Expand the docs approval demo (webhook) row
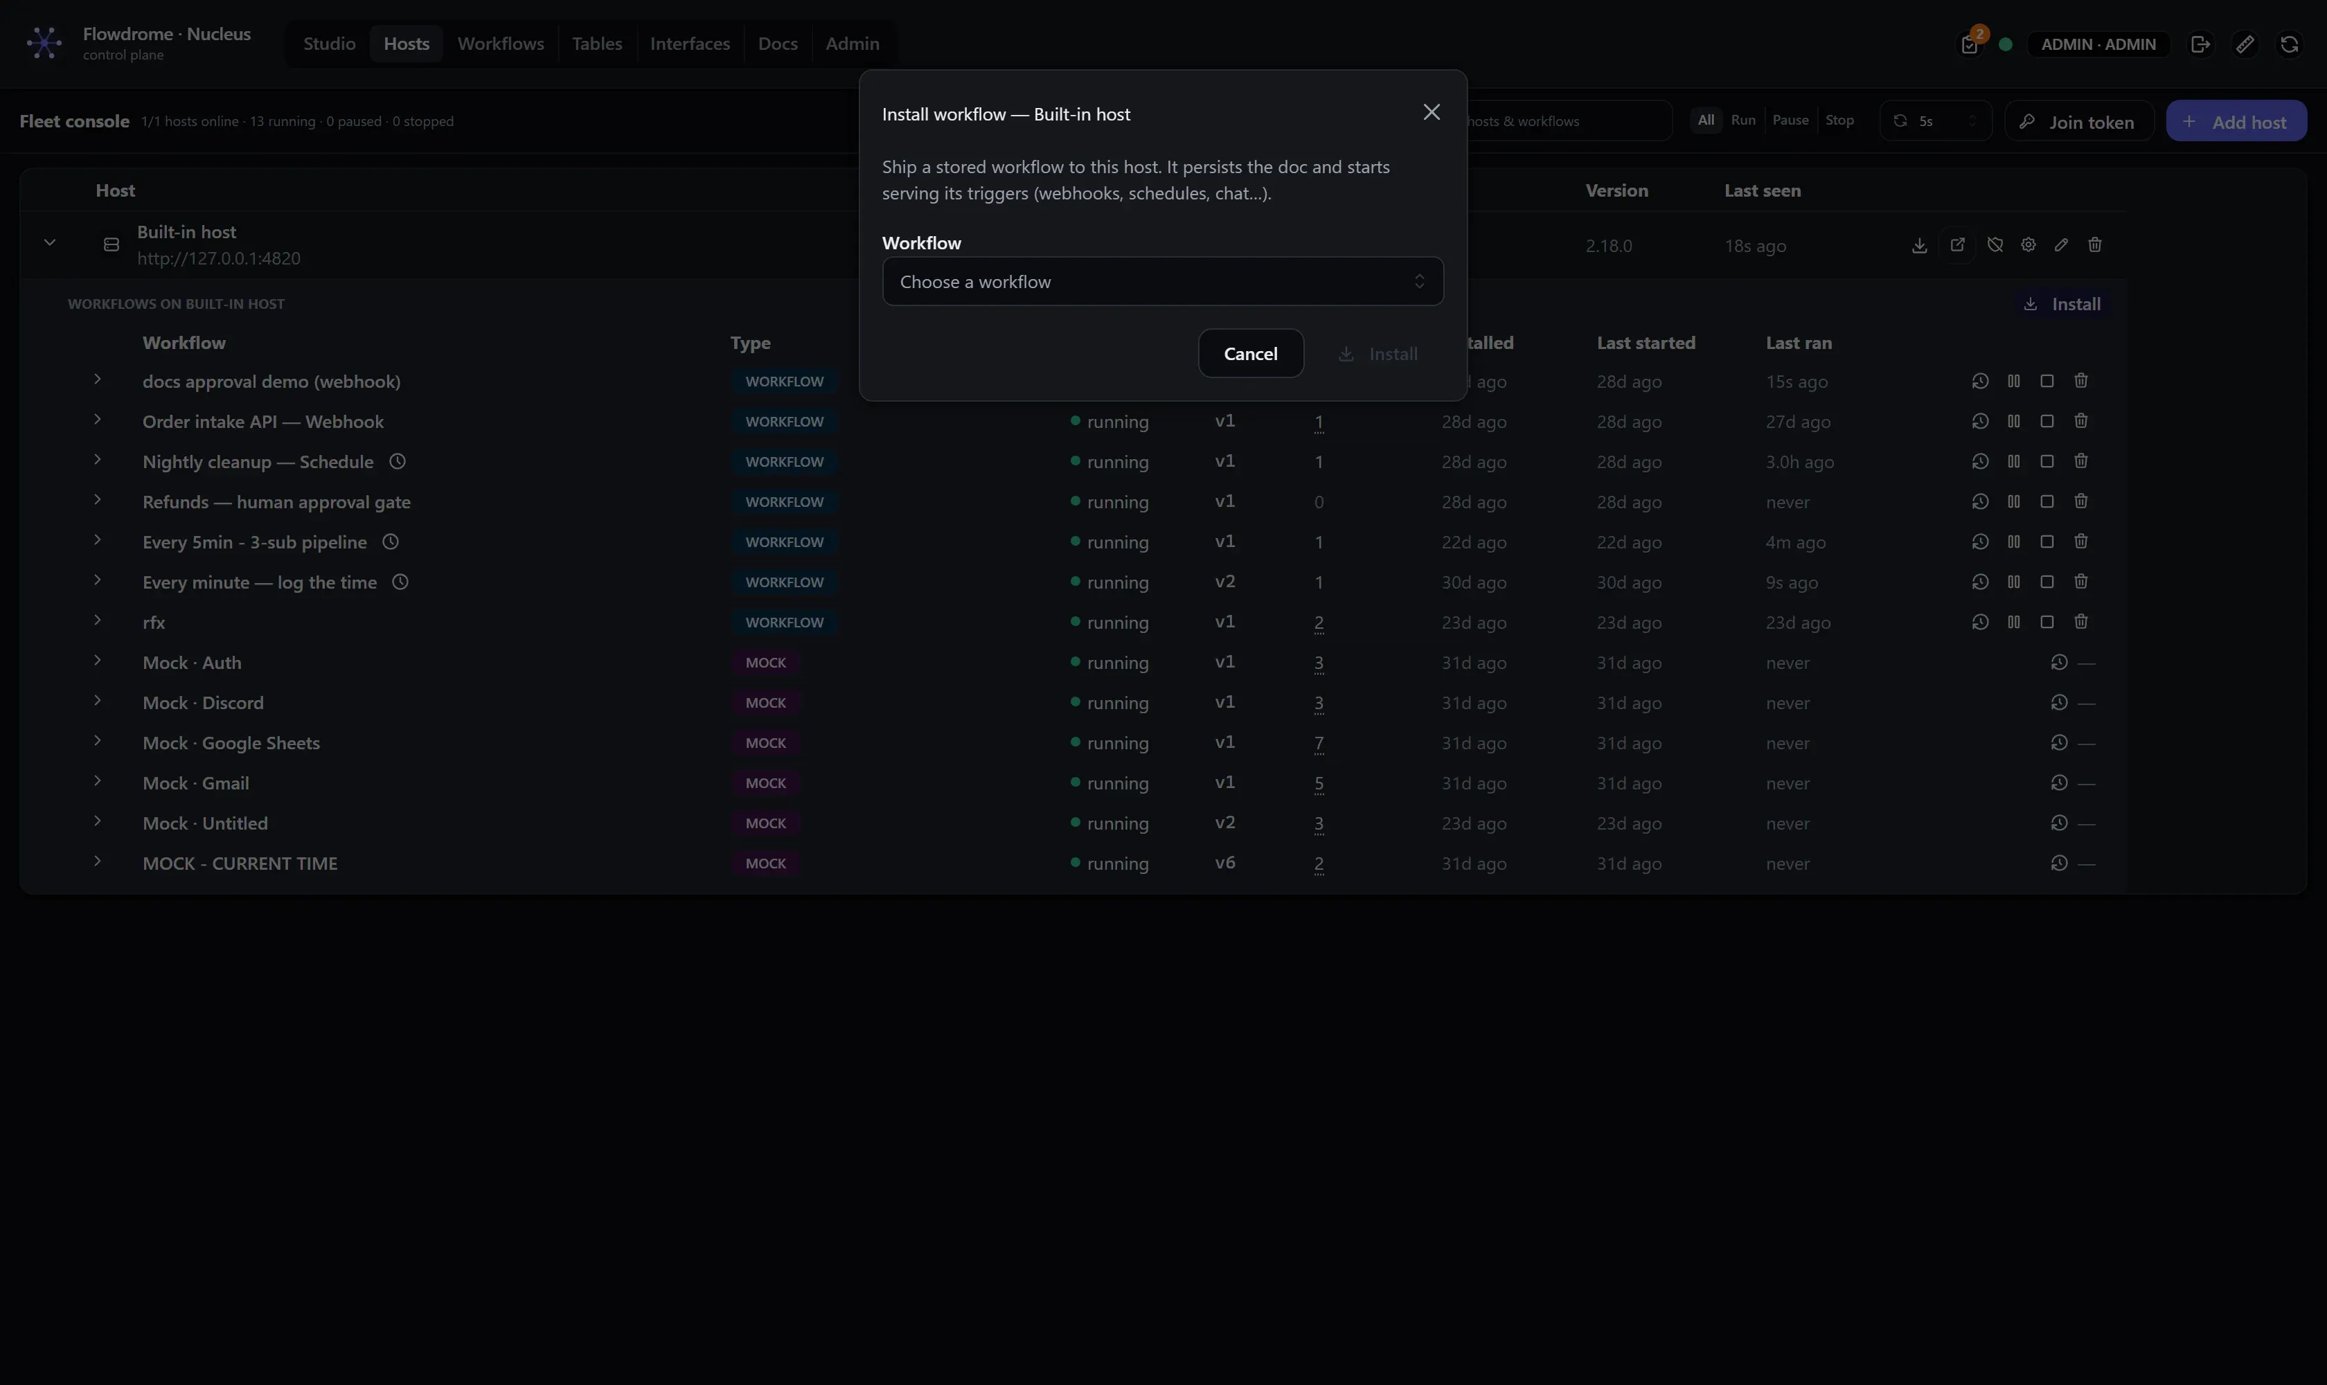2327x1385 pixels. (x=97, y=379)
